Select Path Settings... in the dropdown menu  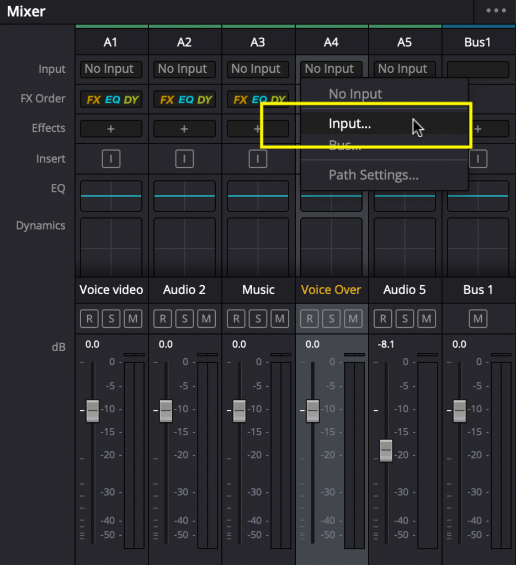tap(373, 175)
